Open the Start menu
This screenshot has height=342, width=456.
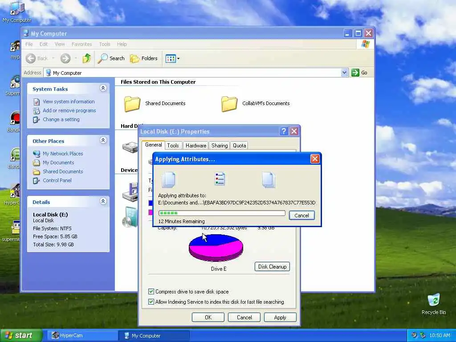click(x=21, y=336)
